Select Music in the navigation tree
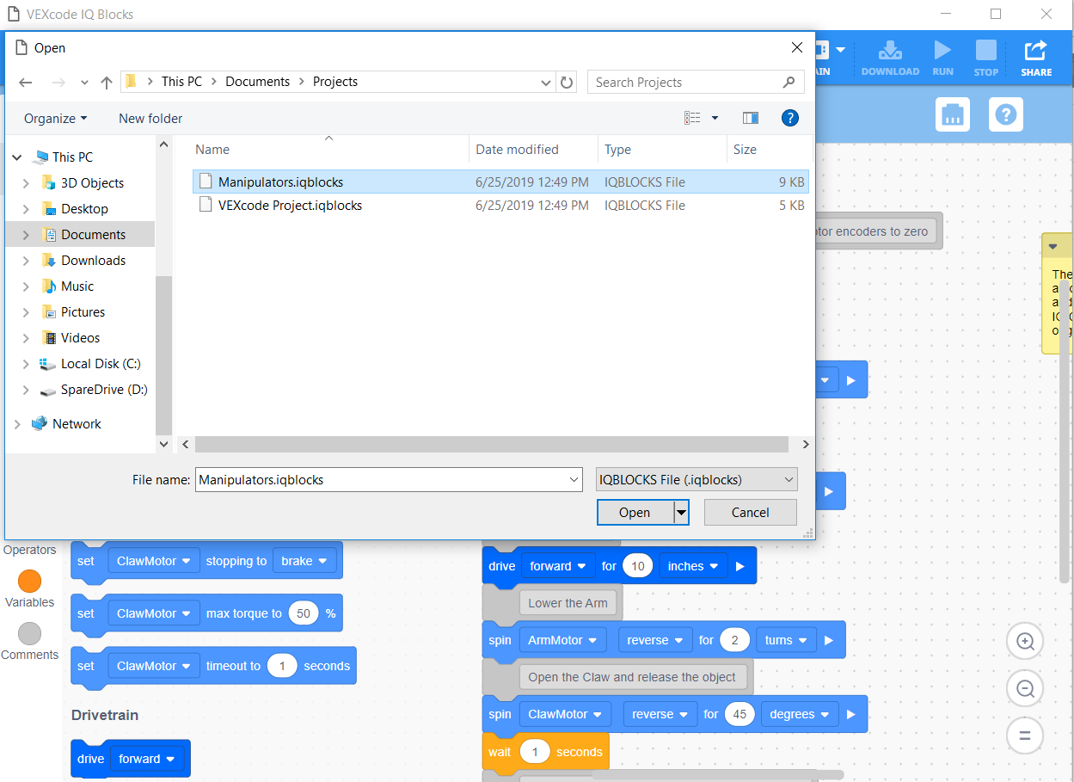The image size is (1074, 782). point(77,286)
